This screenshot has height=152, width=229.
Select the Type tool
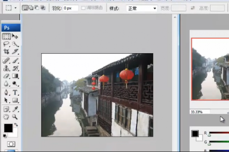click(x=15, y=92)
